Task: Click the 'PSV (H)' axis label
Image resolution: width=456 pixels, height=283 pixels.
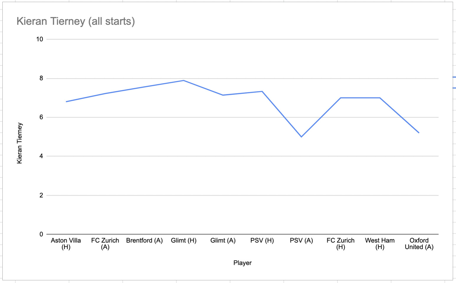Action: [x=262, y=241]
